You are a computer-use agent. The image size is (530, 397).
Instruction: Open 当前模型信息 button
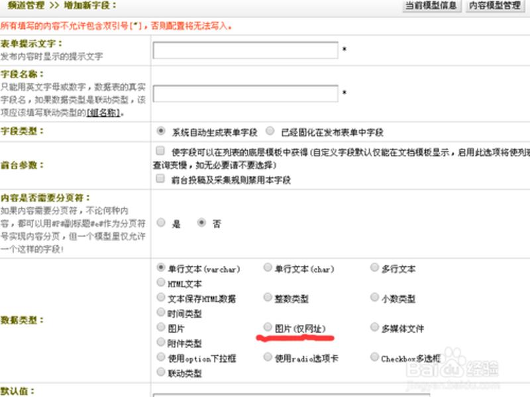[x=431, y=6]
